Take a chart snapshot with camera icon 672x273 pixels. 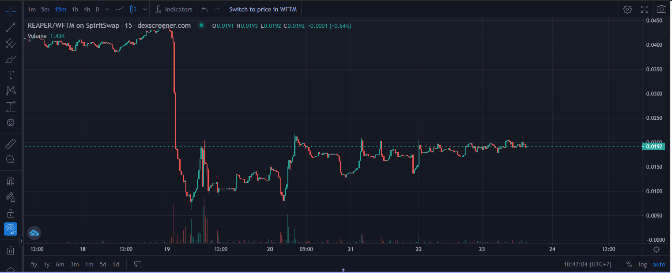[x=661, y=9]
